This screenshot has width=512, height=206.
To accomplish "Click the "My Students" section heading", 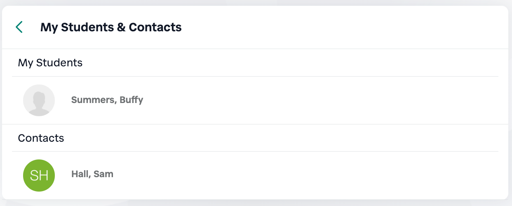I will [50, 63].
